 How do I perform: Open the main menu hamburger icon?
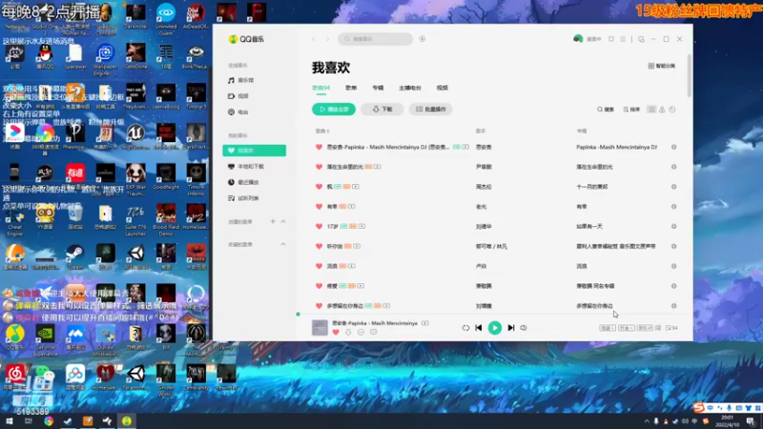pyautogui.click(x=623, y=39)
